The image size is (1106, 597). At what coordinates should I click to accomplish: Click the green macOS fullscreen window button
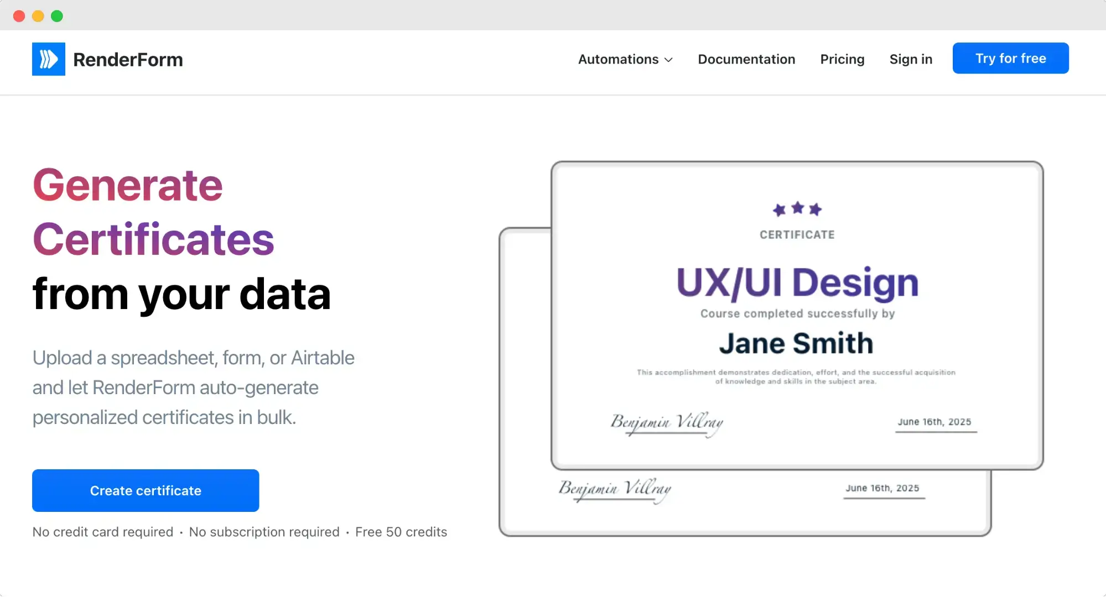pos(57,16)
